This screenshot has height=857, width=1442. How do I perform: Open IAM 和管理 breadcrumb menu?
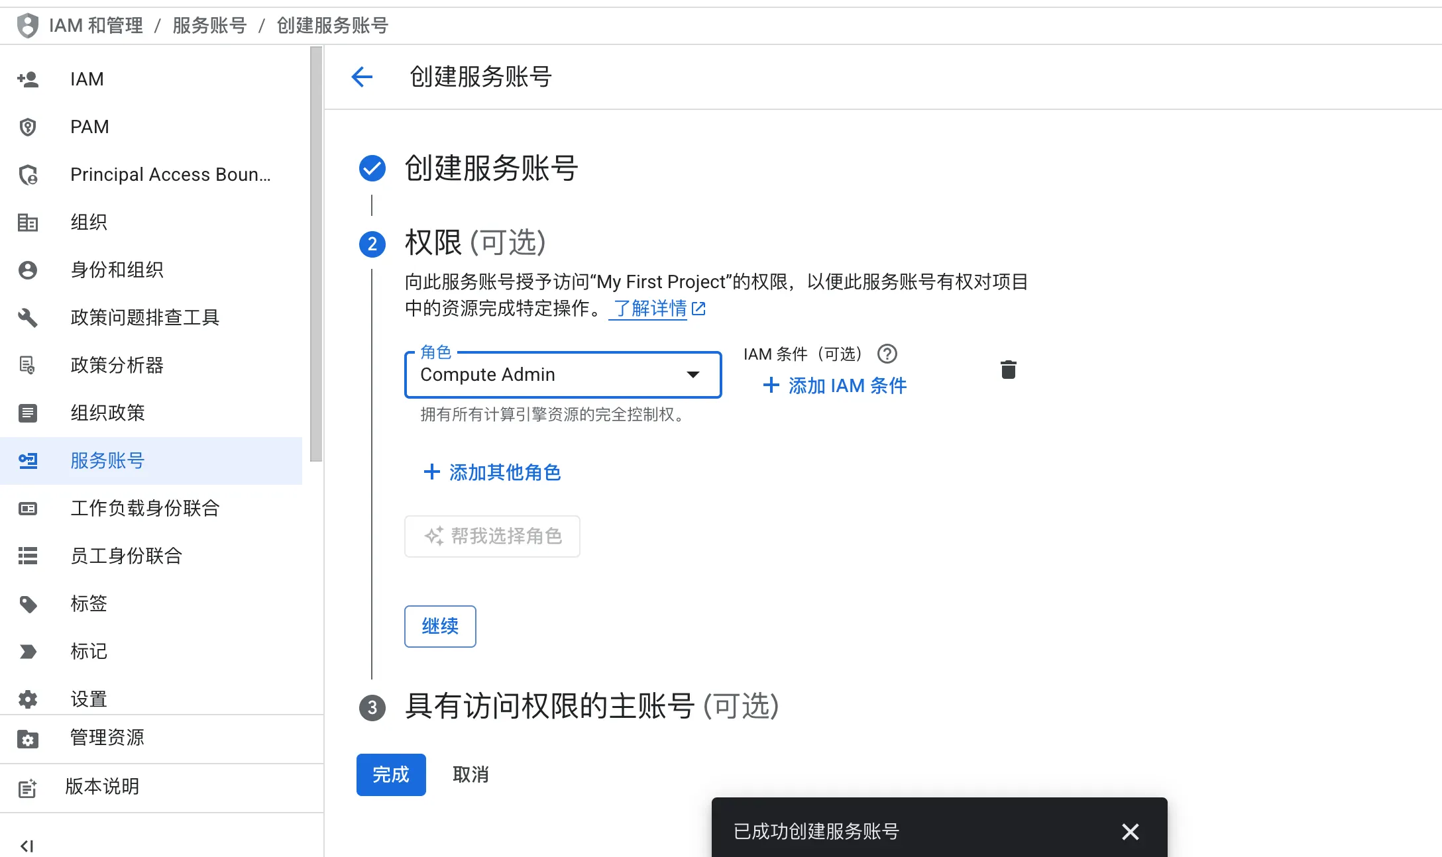(x=96, y=25)
